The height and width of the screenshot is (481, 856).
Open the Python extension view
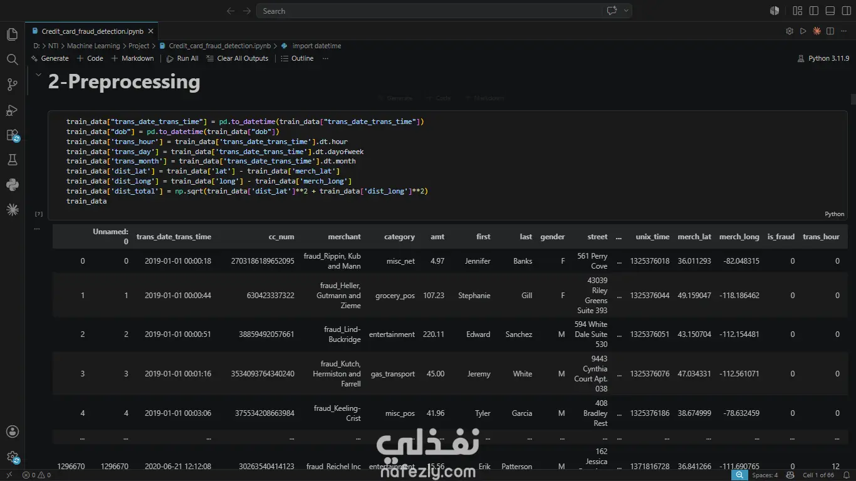[12, 185]
